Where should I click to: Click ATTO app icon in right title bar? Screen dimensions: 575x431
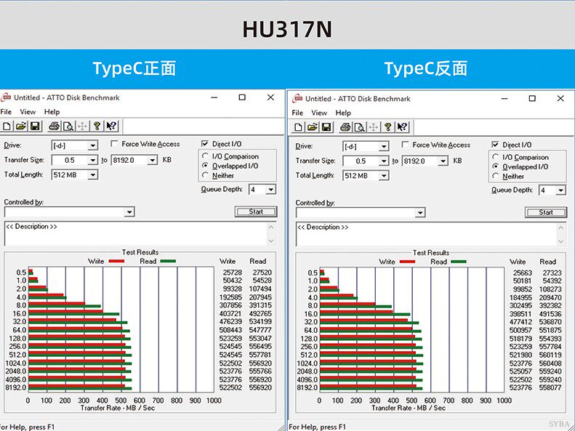click(x=297, y=99)
